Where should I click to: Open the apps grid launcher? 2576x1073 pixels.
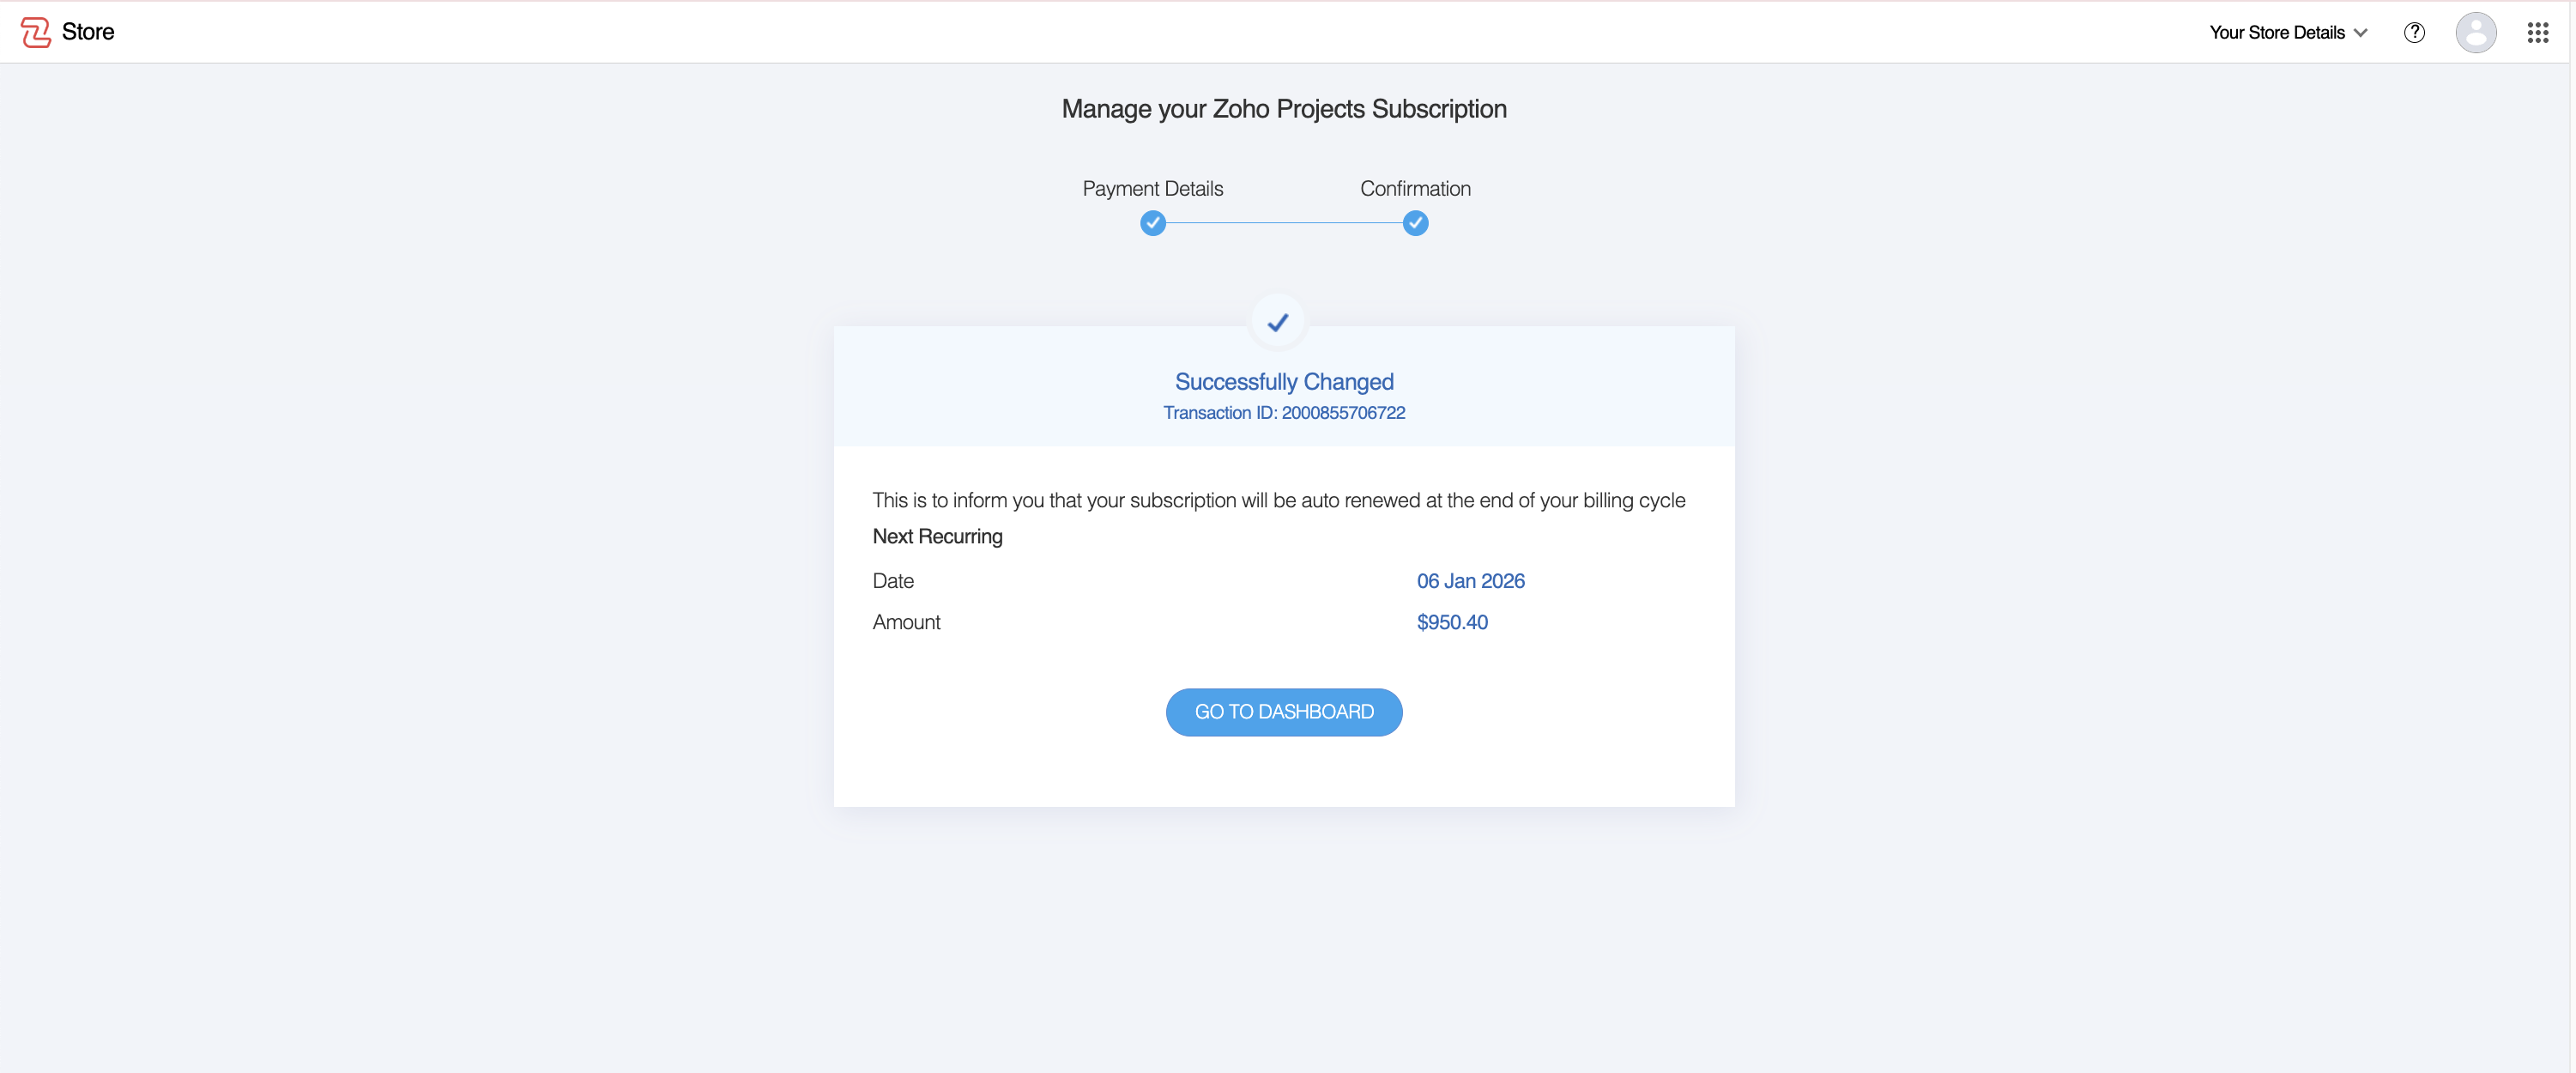point(2537,32)
